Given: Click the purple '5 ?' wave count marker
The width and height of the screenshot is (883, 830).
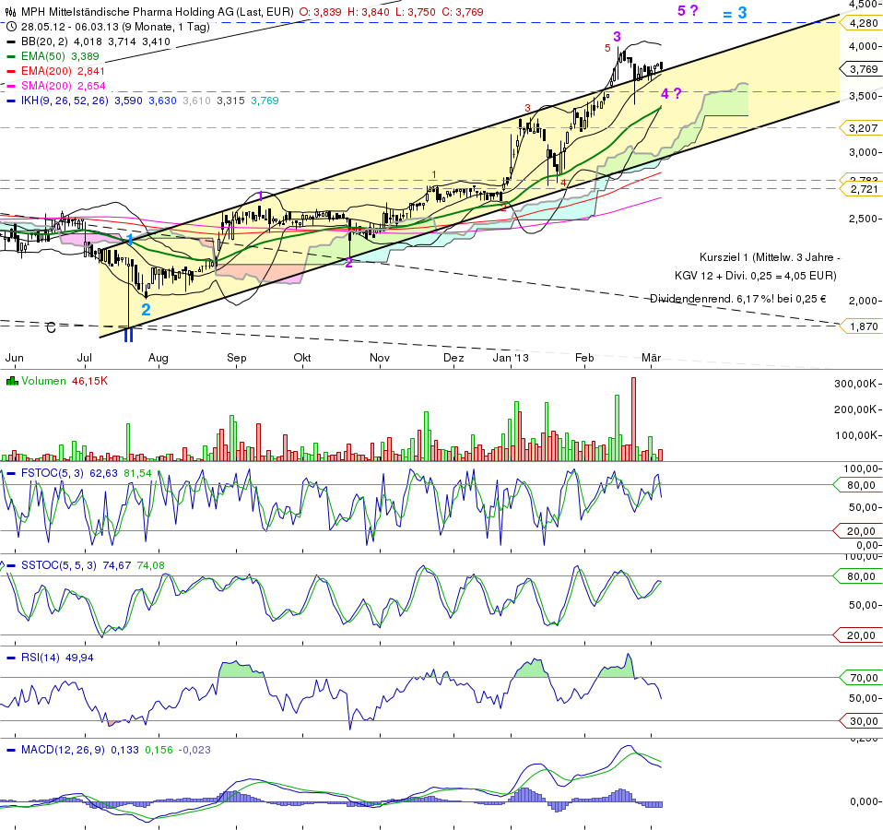Looking at the screenshot, I should pos(687,10).
